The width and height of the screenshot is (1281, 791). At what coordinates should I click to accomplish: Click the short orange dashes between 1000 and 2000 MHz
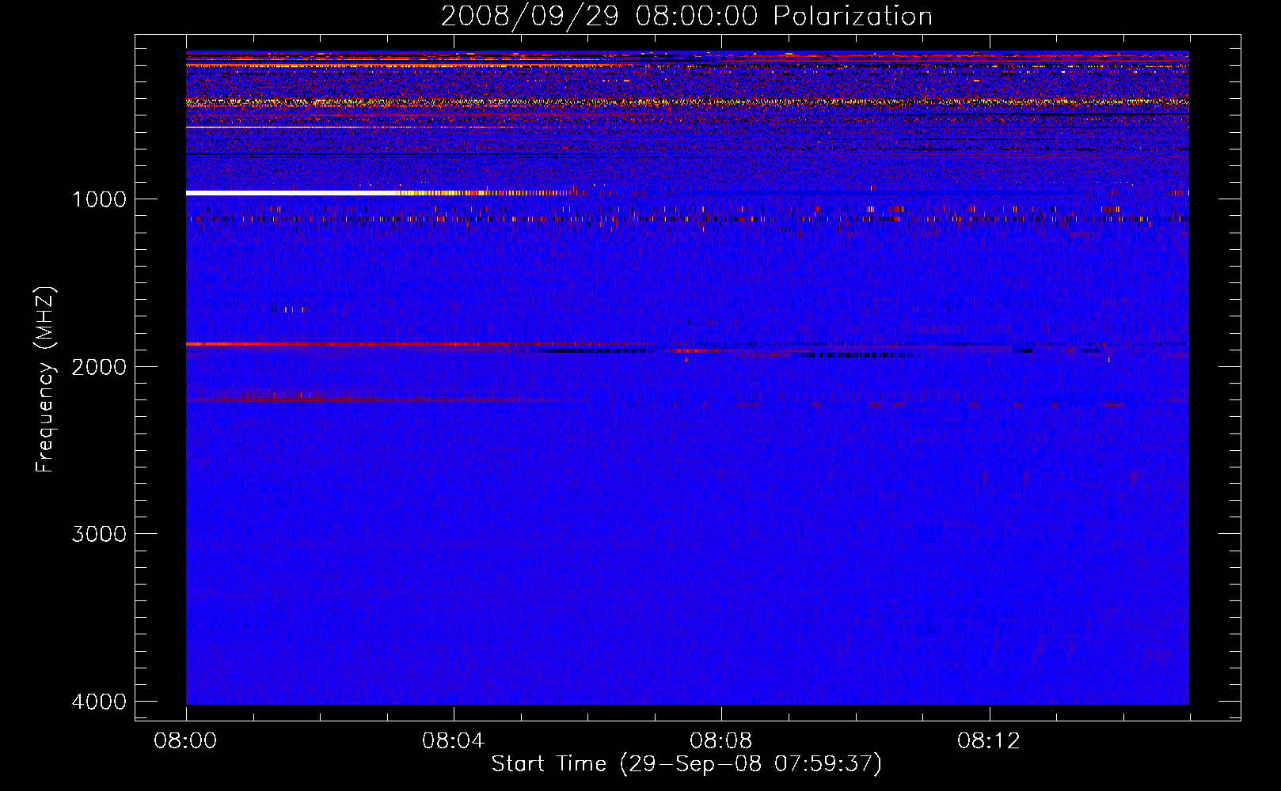point(288,309)
